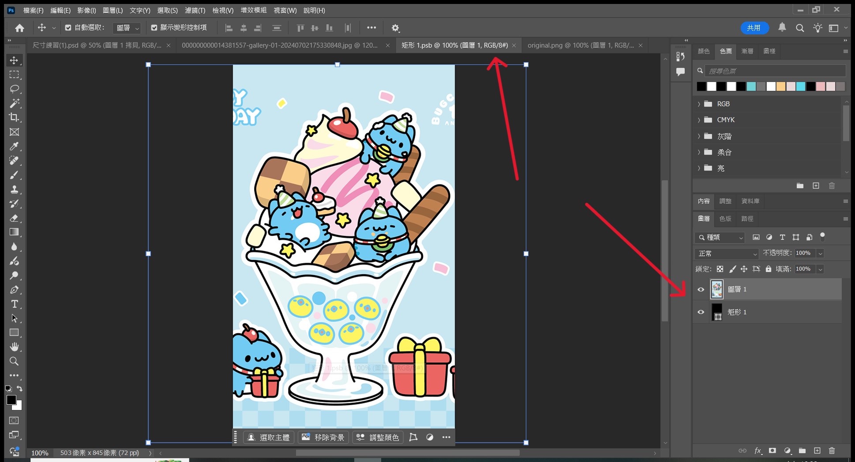This screenshot has height=462, width=855.
Task: Switch to the 色版 panel tab
Action: click(725, 219)
